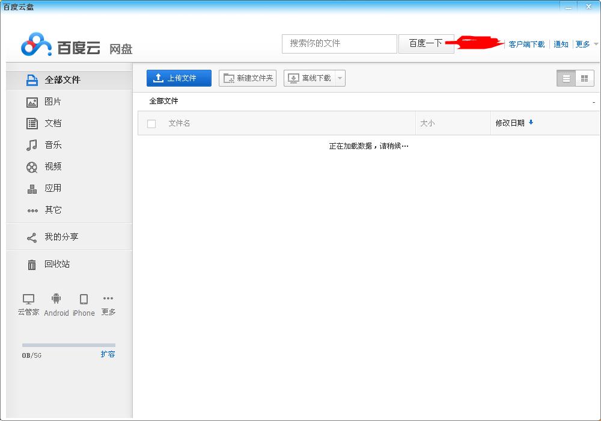Close the 百度云盘 window
Viewport: 601px width, 421px height.
[x=589, y=7]
